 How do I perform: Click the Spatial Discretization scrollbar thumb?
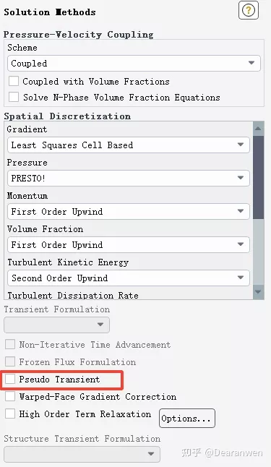tap(258, 178)
